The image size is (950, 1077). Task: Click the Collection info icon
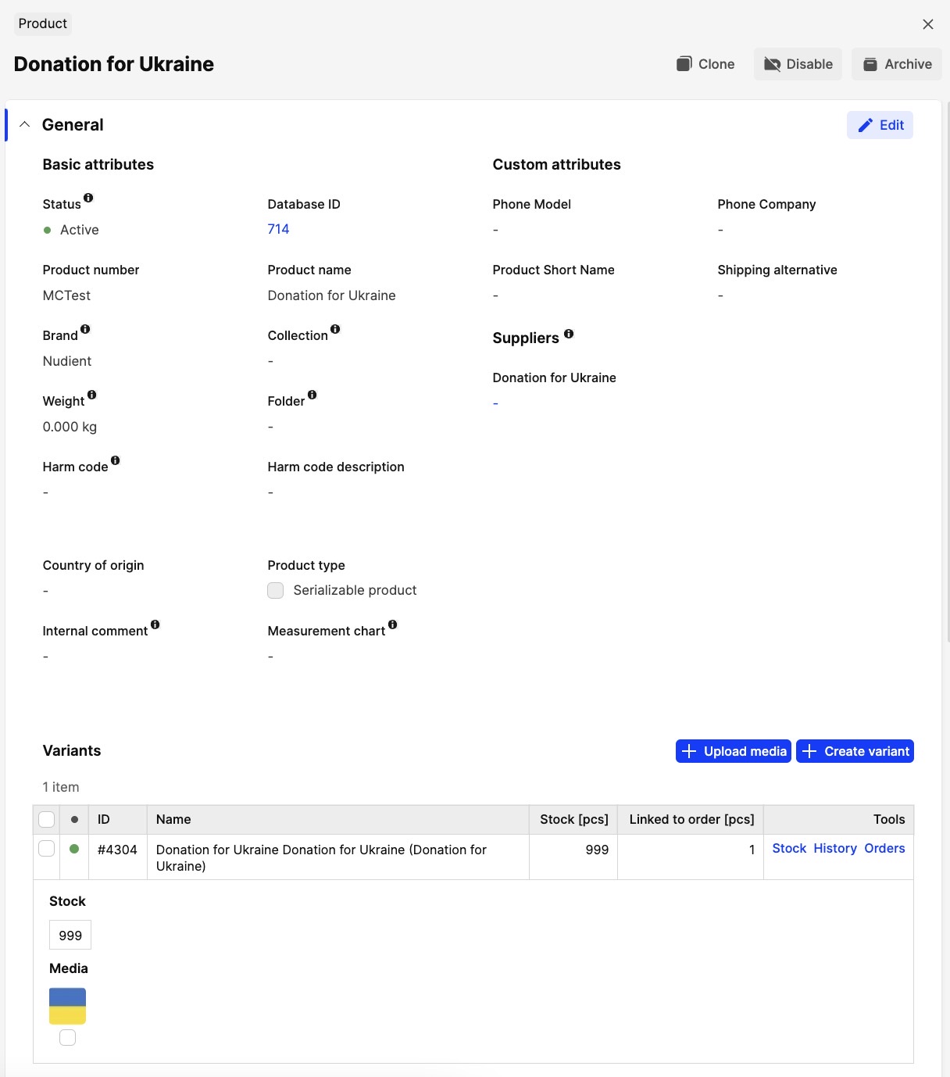(335, 329)
